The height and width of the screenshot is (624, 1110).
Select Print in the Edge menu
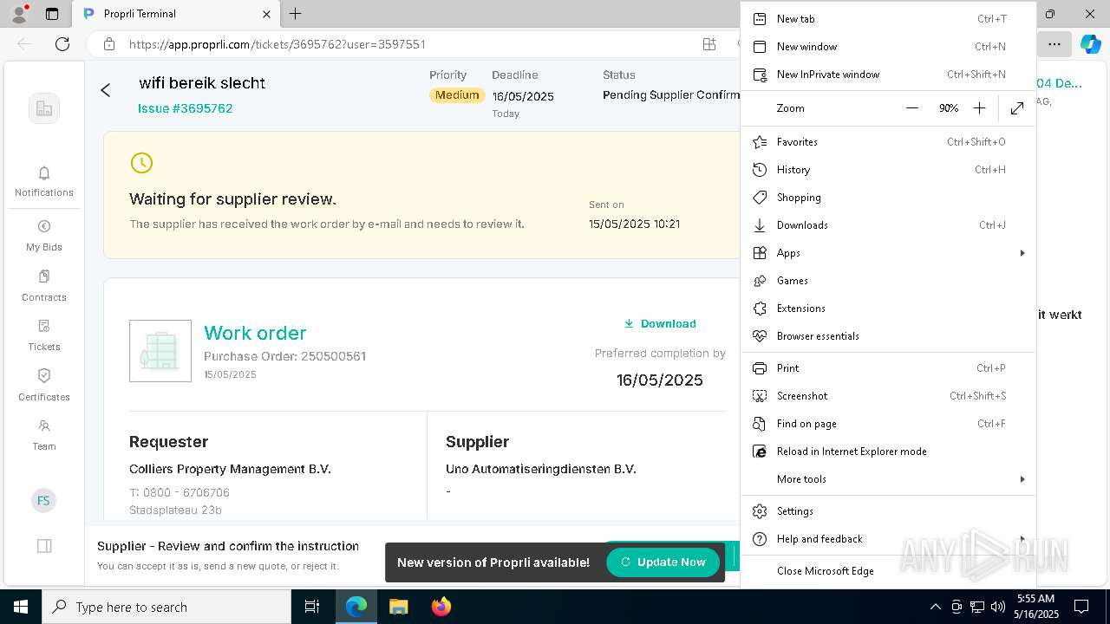point(888,368)
